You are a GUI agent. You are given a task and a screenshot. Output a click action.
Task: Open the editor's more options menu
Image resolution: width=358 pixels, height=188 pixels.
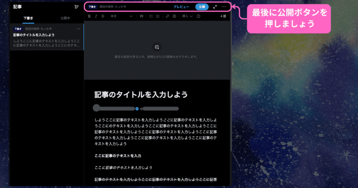pyautogui.click(x=224, y=7)
